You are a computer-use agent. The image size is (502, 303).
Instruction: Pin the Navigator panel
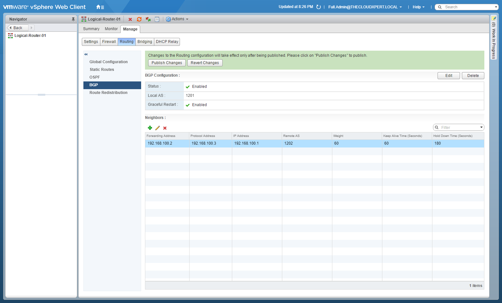tap(73, 19)
